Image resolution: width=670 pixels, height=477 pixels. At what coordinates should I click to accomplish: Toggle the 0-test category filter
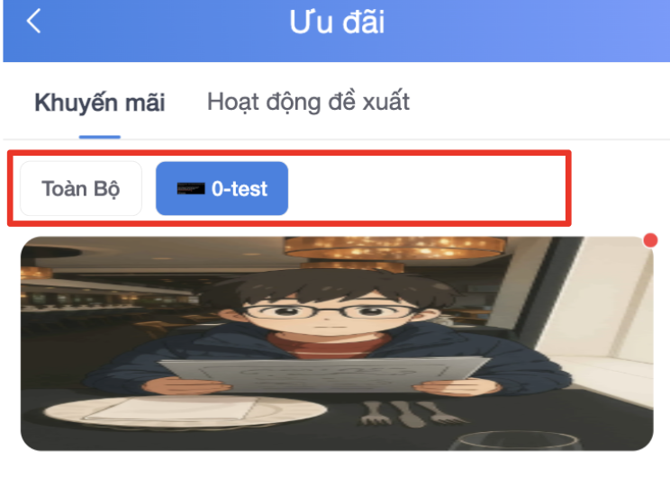tap(222, 188)
